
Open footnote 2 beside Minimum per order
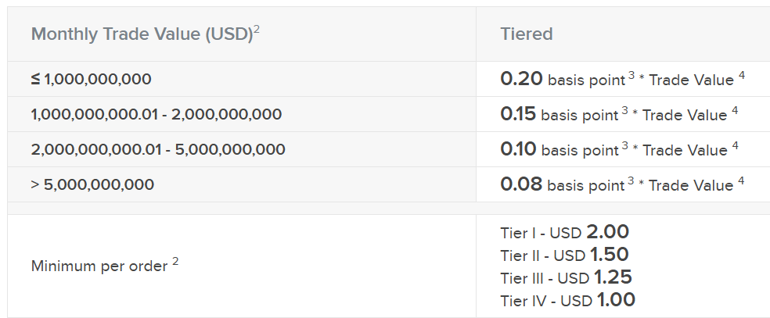[x=175, y=262]
